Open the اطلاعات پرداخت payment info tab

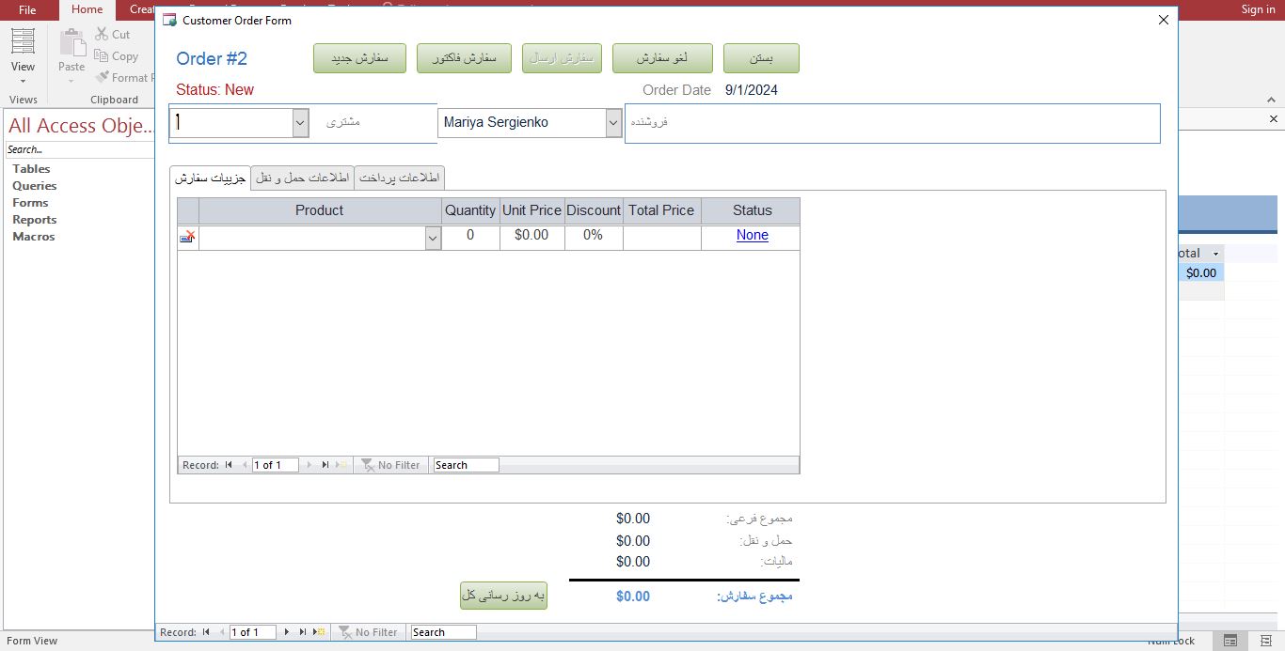tap(400, 178)
